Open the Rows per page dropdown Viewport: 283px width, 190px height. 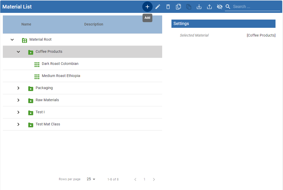point(91,179)
